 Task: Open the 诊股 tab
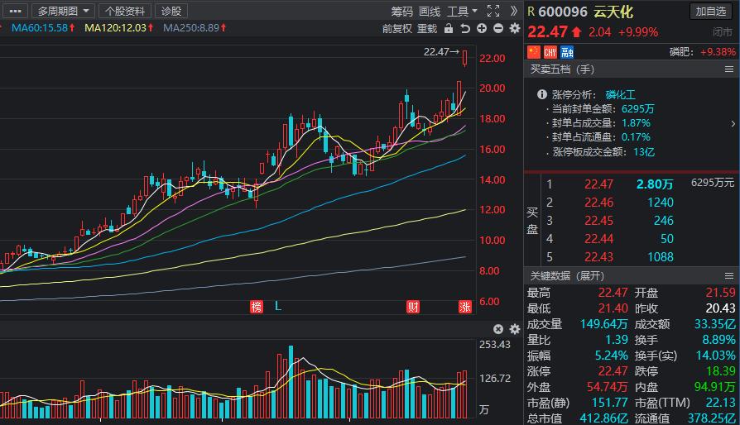[171, 11]
